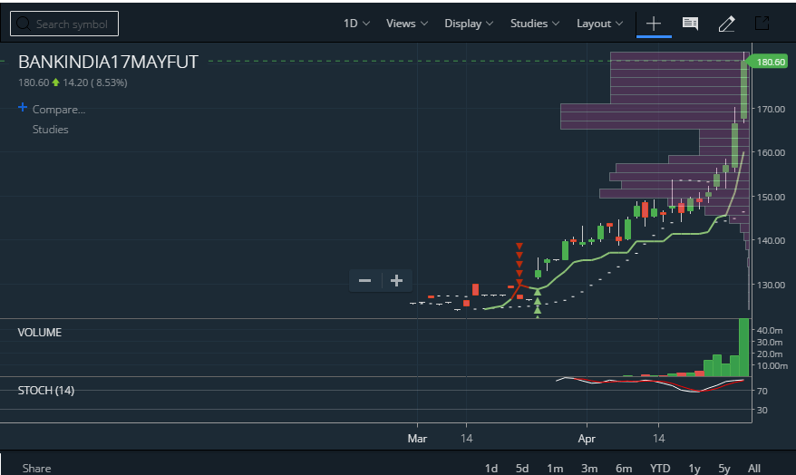Zoom in chart with plus button
Viewport: 796px width, 475px height.
click(396, 281)
